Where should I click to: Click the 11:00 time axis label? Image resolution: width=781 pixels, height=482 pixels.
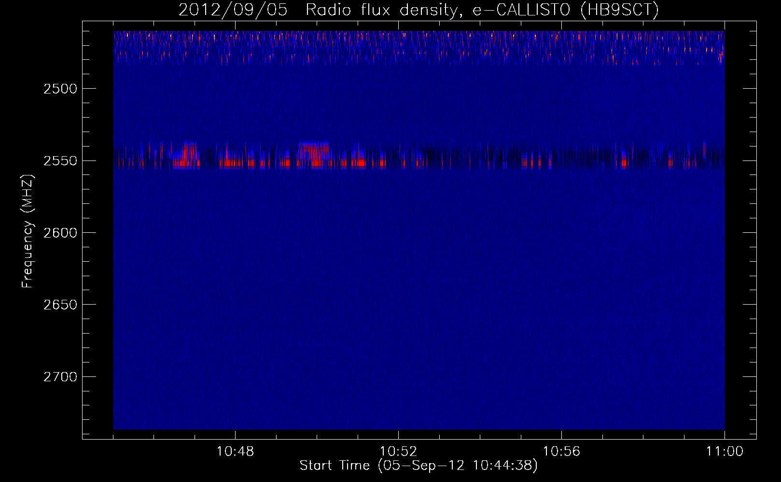point(725,452)
